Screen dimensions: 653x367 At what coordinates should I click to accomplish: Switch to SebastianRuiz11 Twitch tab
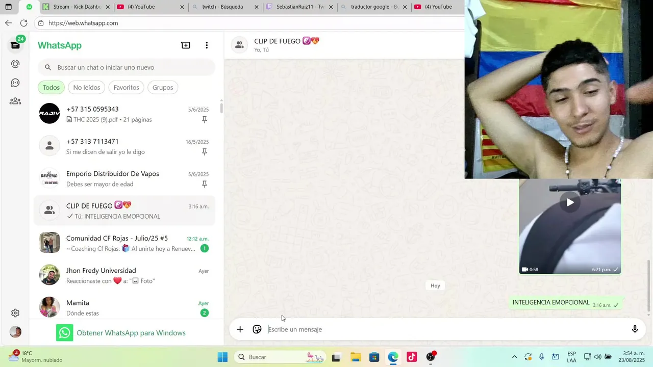click(300, 7)
